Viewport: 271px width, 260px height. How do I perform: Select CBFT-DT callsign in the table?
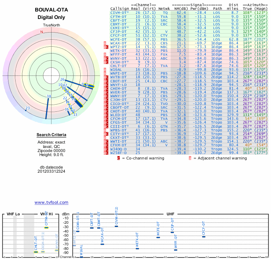tap(119, 21)
